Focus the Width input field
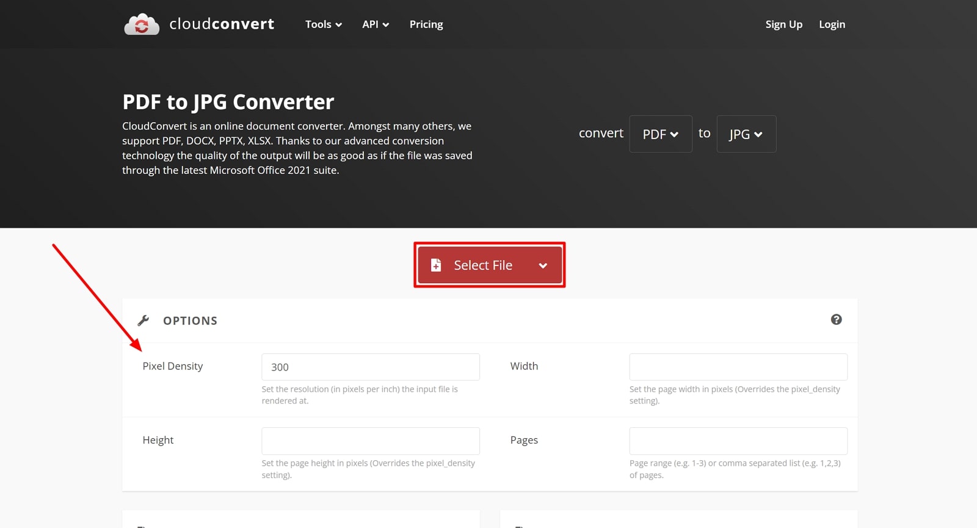Image resolution: width=977 pixels, height=528 pixels. 738,367
